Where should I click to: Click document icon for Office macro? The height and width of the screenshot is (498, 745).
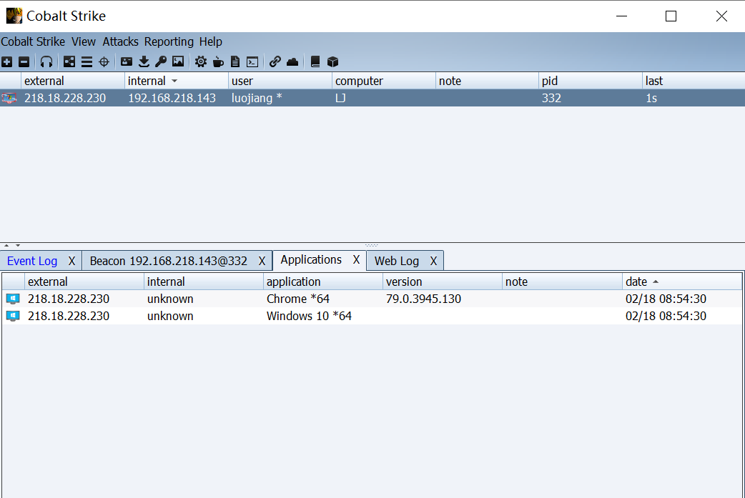tap(235, 61)
